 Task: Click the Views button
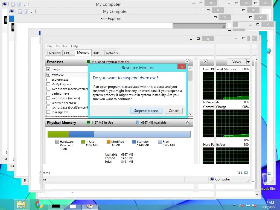[x=237, y=62]
